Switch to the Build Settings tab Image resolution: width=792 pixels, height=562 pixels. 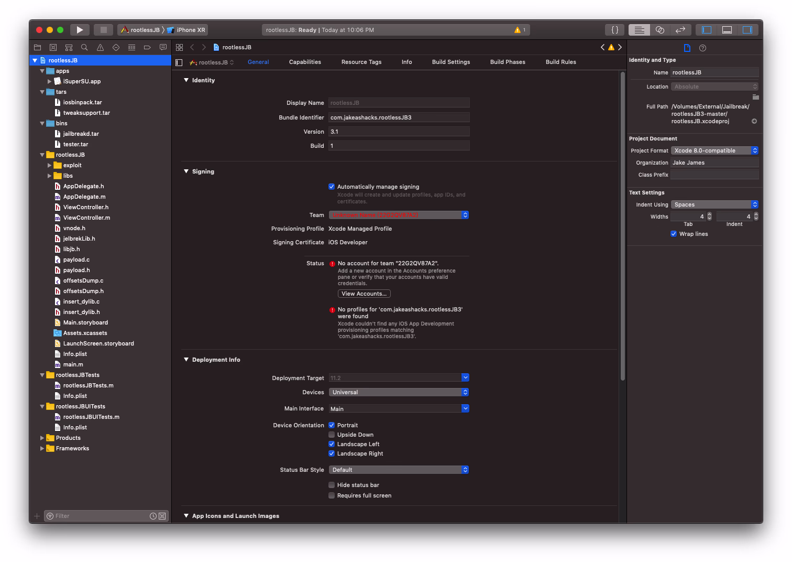450,62
